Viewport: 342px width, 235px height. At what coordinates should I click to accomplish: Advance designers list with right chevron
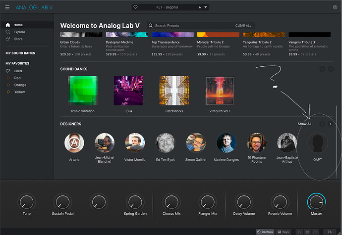click(x=331, y=124)
